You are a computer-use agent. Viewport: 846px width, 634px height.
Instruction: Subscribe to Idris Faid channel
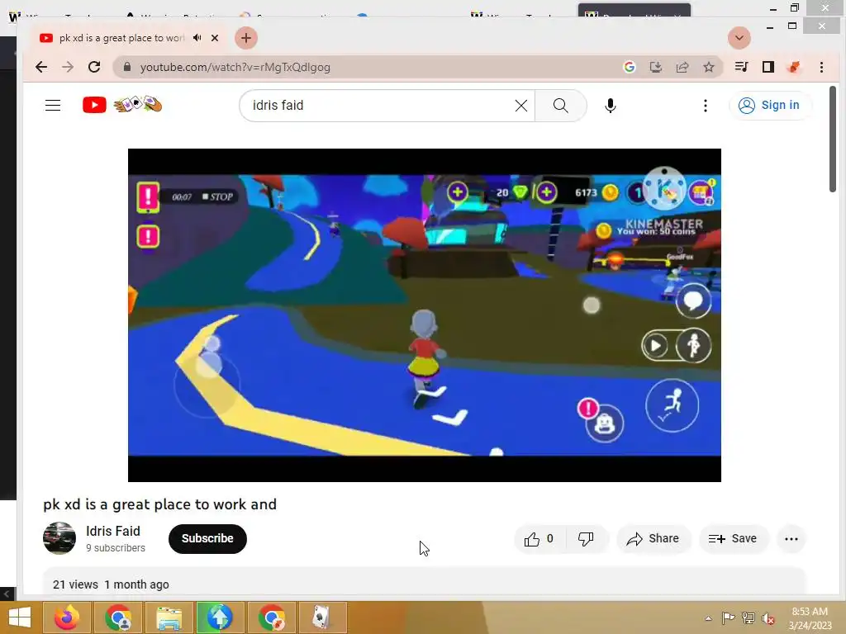pos(207,538)
